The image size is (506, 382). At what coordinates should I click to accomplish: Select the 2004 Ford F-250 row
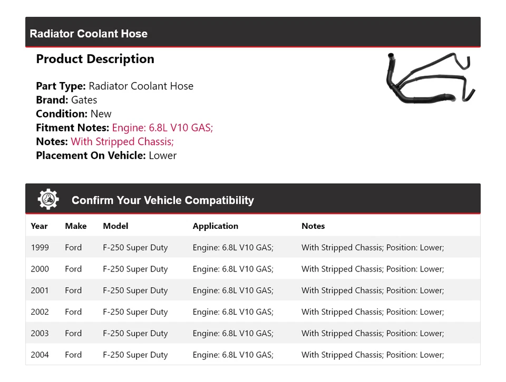click(252, 355)
